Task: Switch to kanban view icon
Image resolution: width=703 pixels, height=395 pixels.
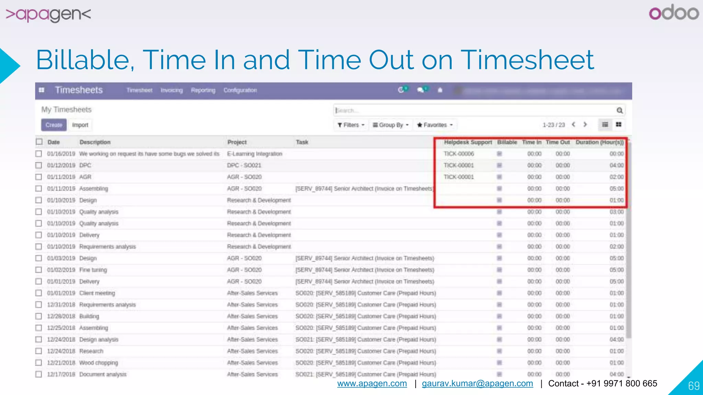Action: (x=619, y=124)
